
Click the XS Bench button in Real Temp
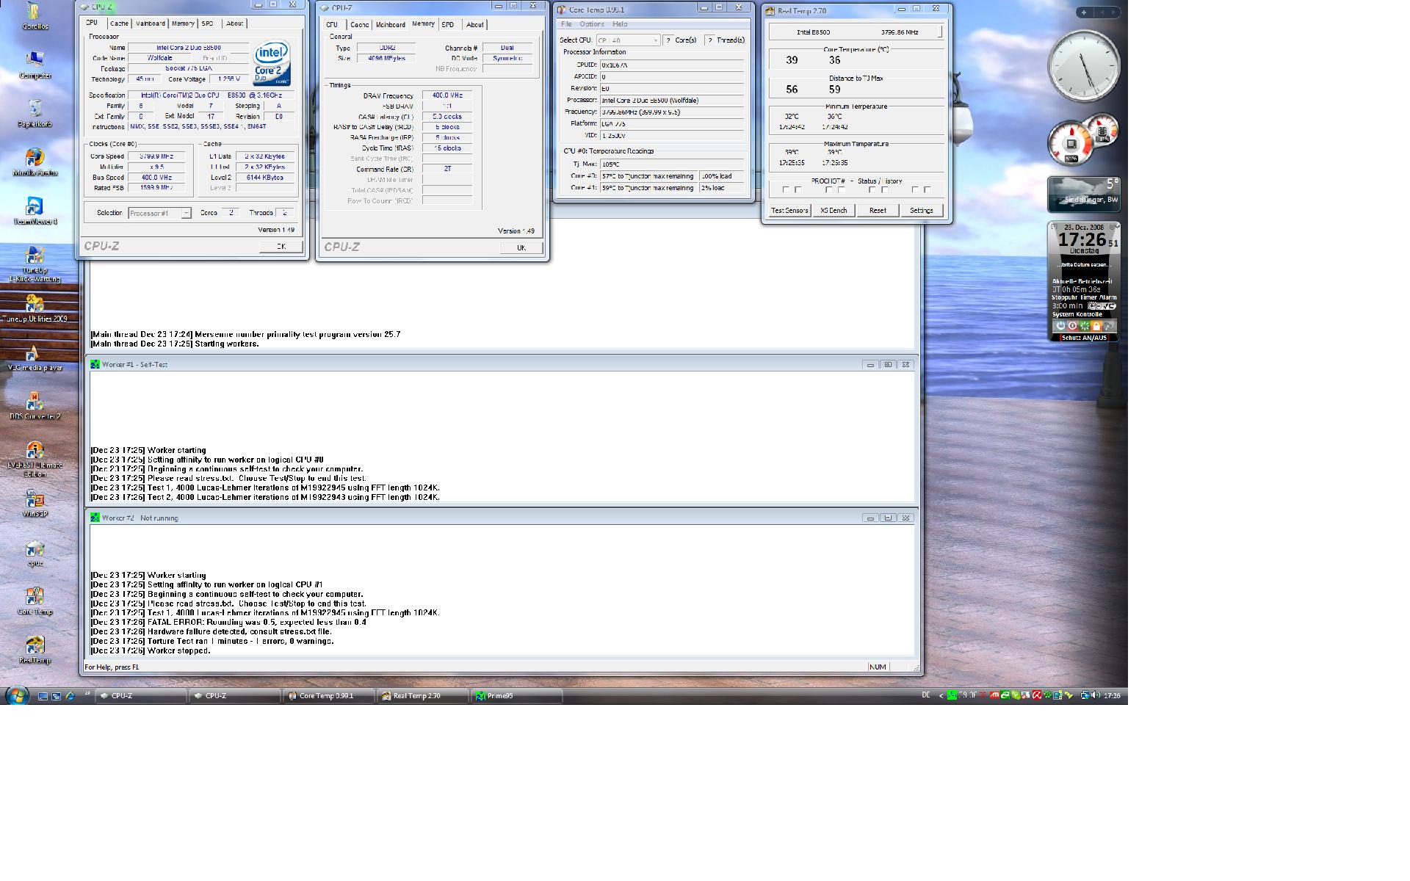[x=834, y=211]
